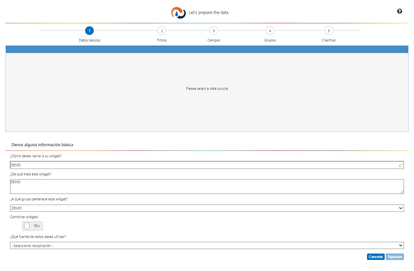
Task: Jump to step 2 circle Filtros
Action: point(162,31)
